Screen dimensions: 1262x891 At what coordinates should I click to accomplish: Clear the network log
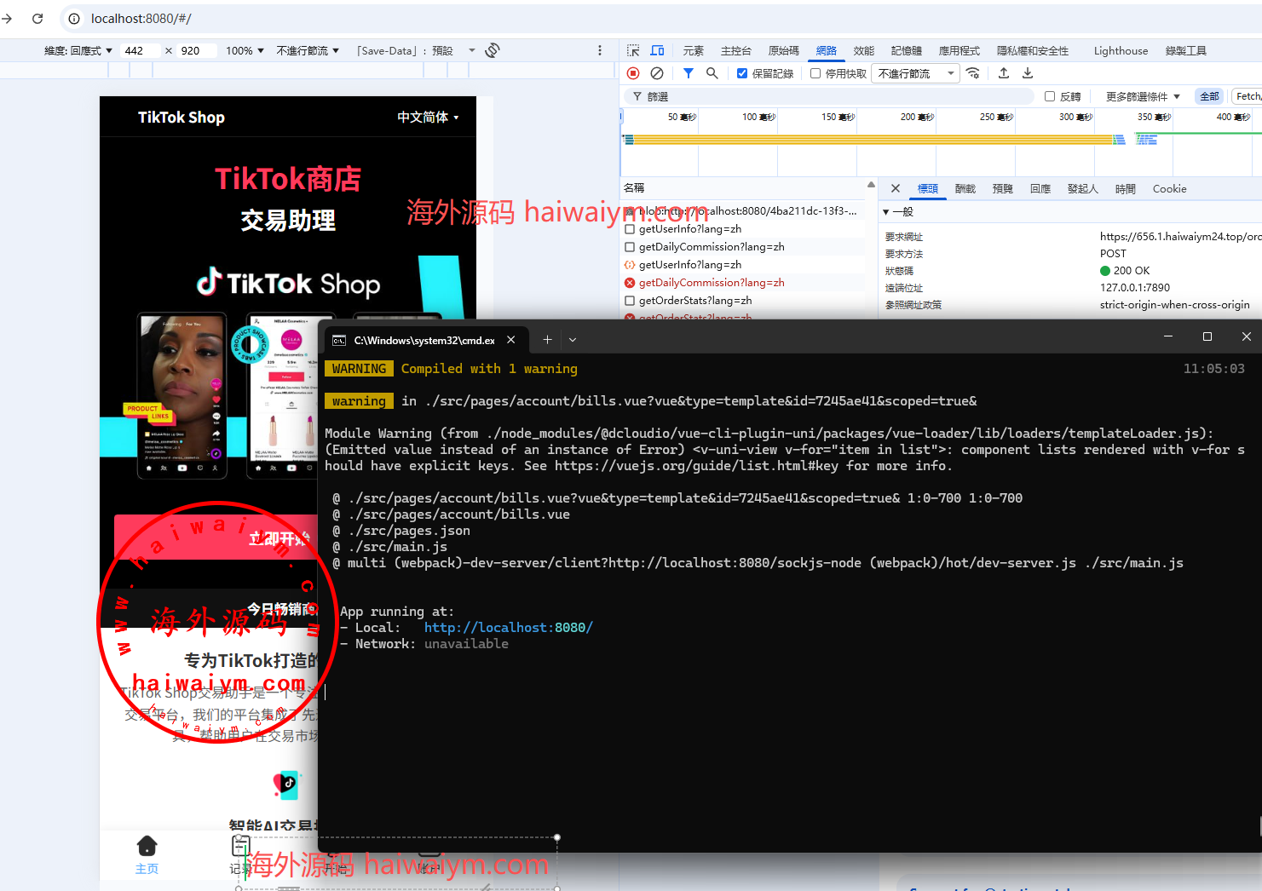[x=657, y=73]
